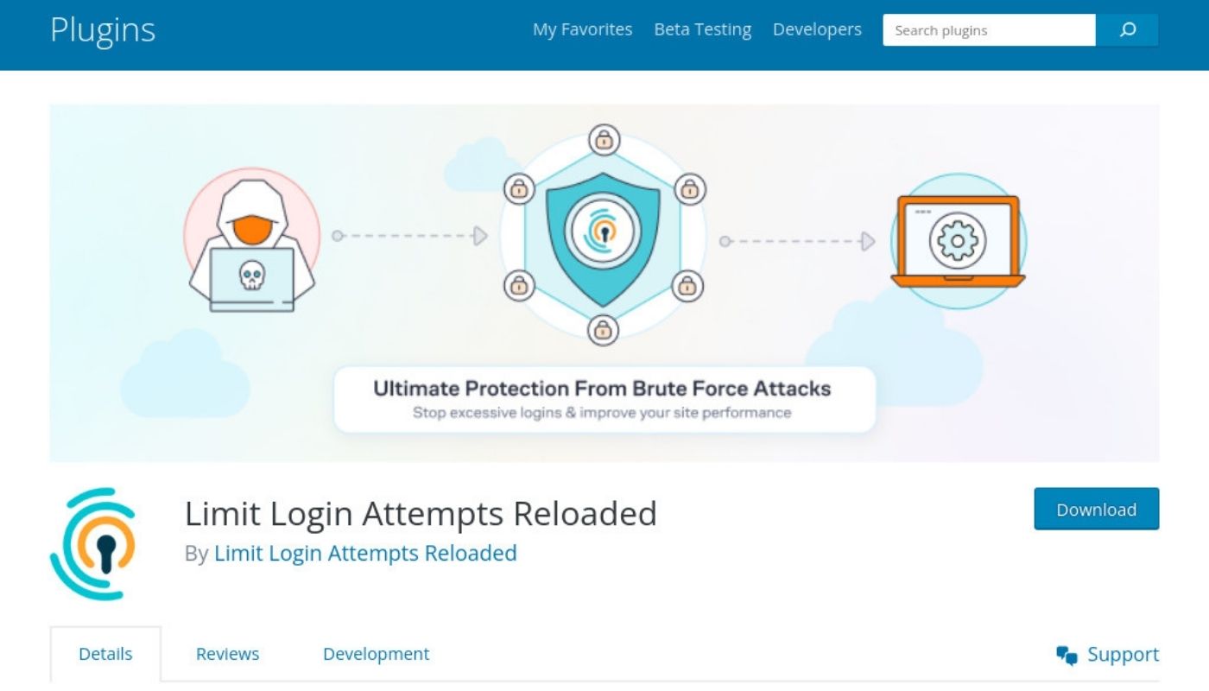Screen dimensions: 1209x691
Task: Open Beta Testing page
Action: tap(702, 29)
